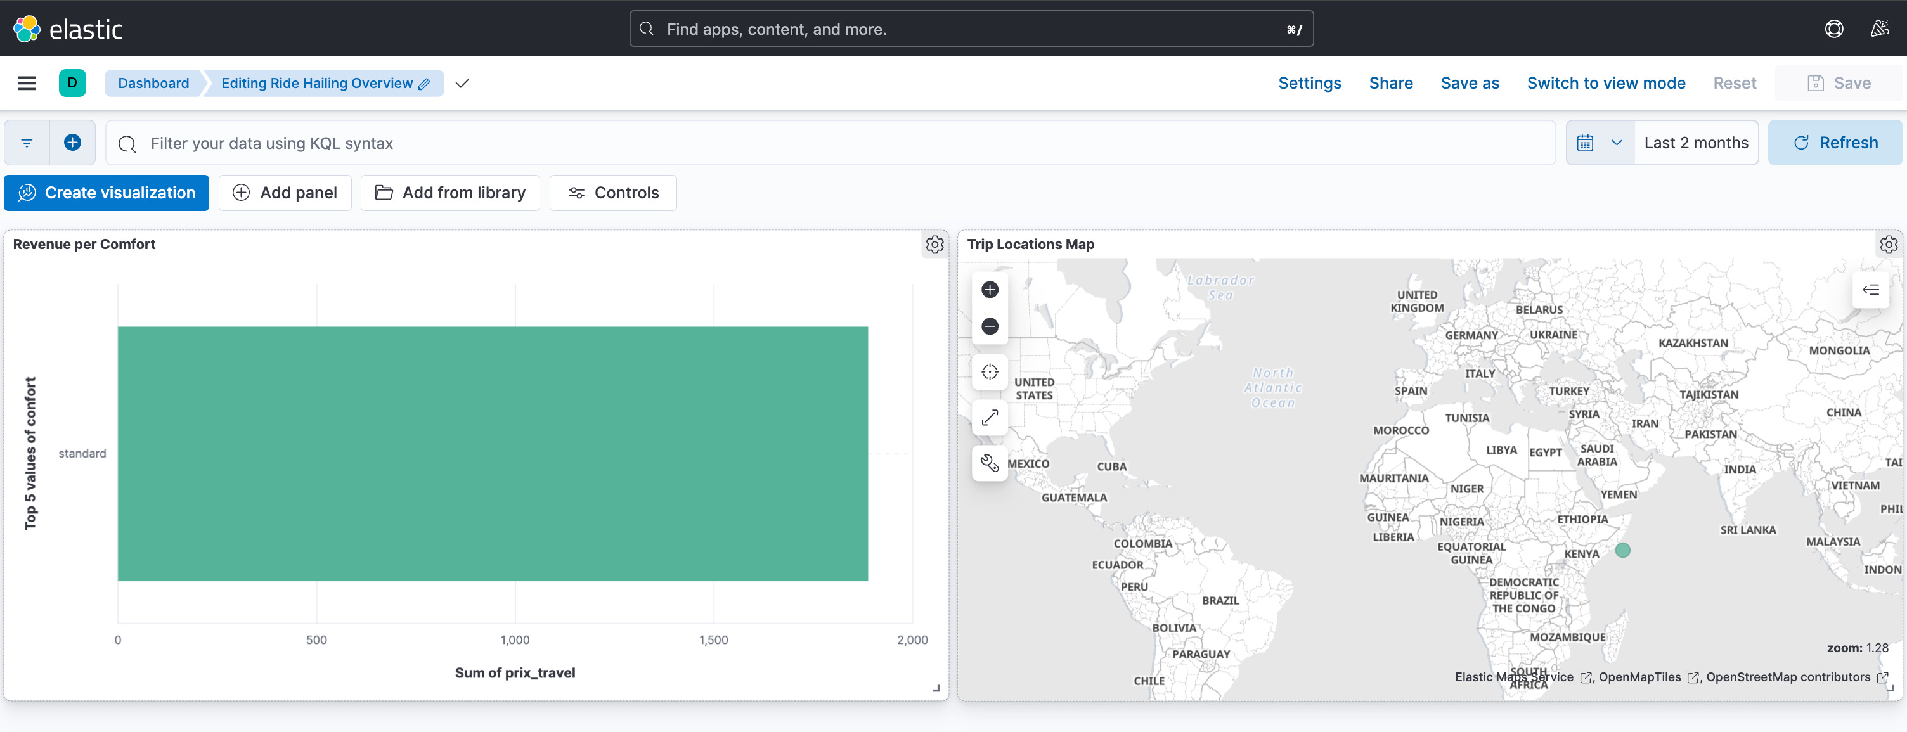
Task: Switch to view mode
Action: point(1606,83)
